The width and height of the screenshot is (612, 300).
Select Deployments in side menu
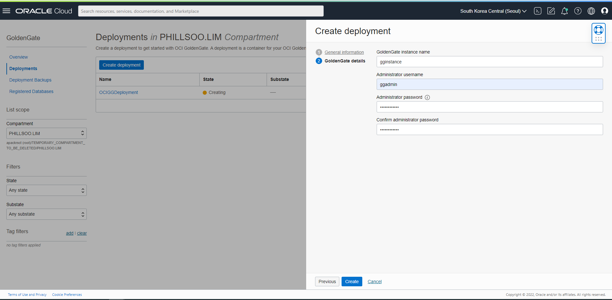pos(23,68)
